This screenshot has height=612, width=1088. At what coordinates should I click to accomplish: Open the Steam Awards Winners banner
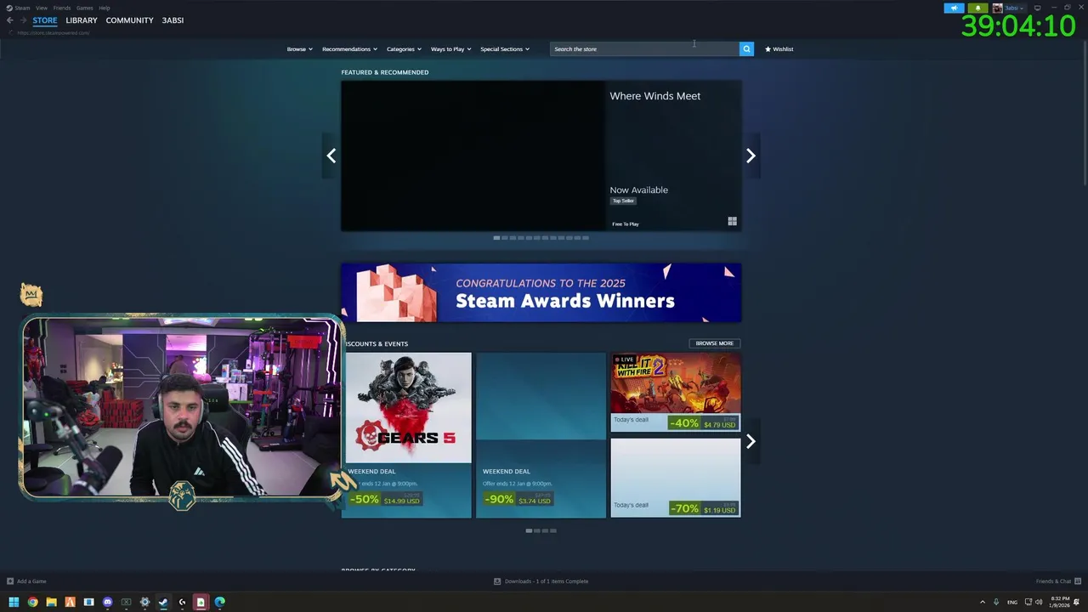pyautogui.click(x=541, y=292)
